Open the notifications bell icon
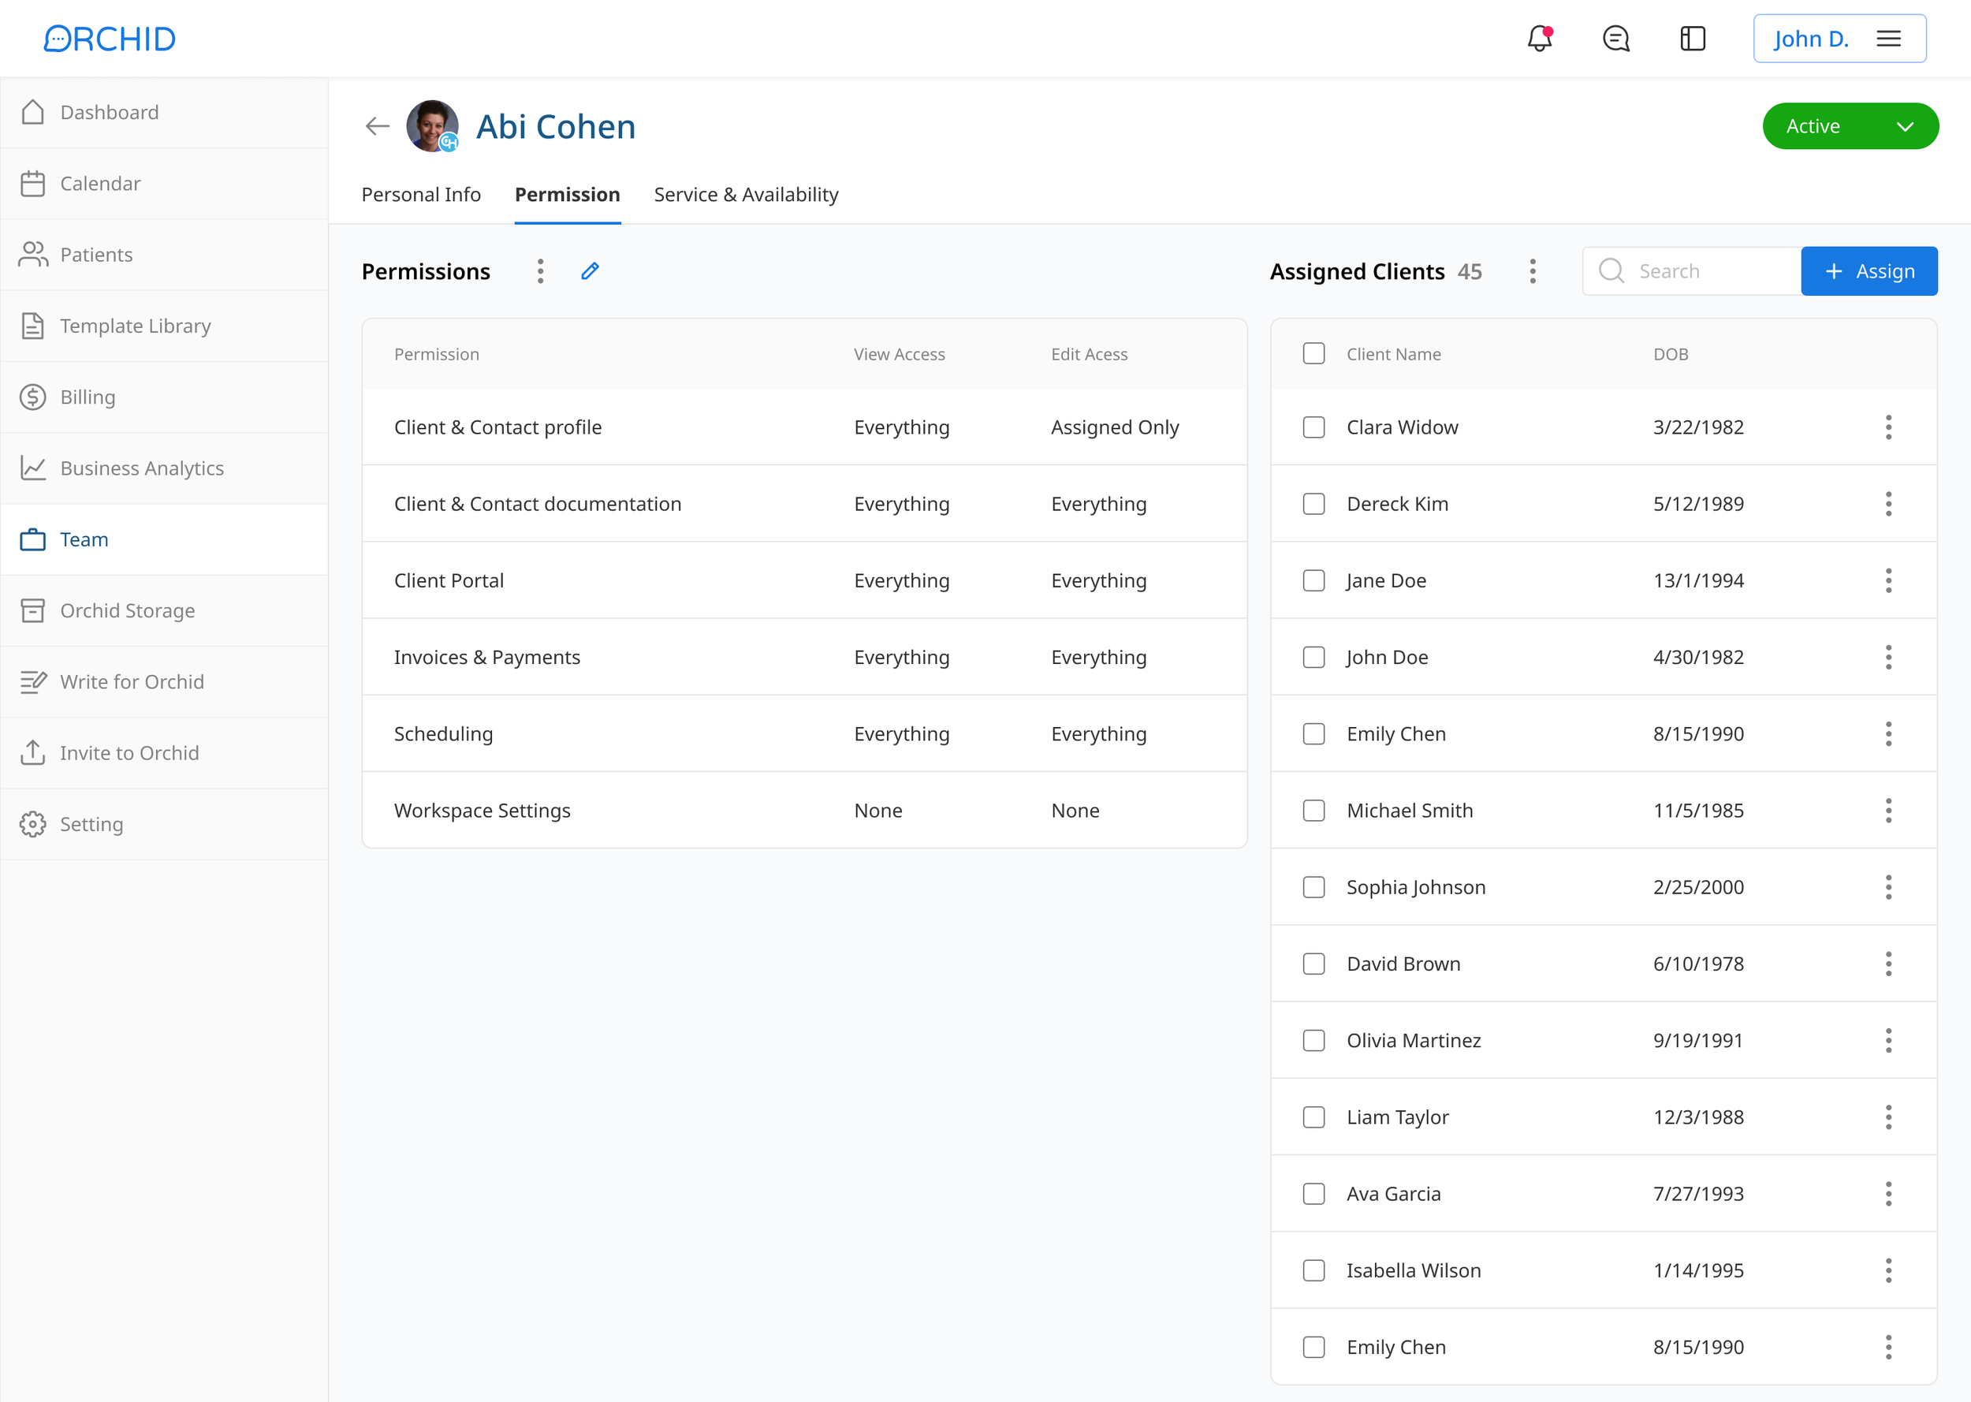This screenshot has width=1971, height=1402. click(x=1539, y=39)
